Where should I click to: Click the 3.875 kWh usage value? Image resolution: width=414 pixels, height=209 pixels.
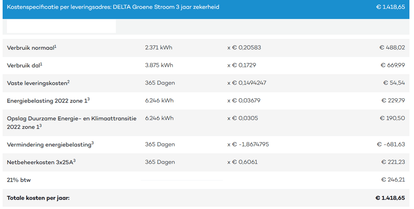tap(159, 65)
